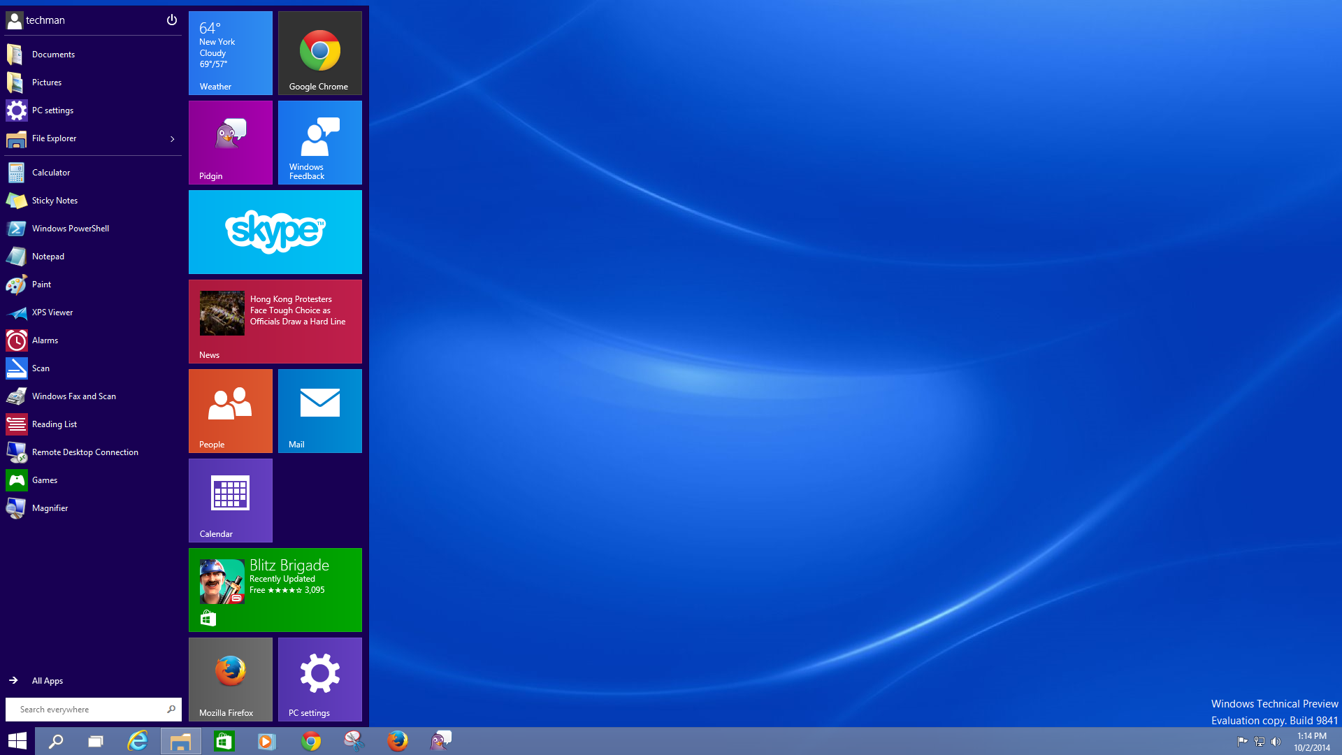
Task: Open Google Chrome from Start menu
Action: pos(319,52)
